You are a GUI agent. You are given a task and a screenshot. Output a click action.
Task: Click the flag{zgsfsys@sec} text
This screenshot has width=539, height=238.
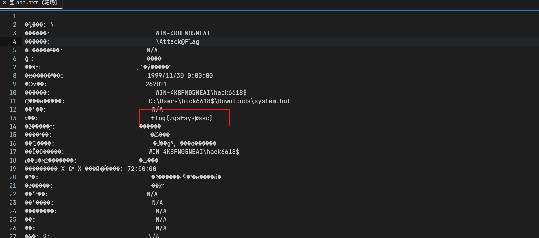[x=182, y=118]
